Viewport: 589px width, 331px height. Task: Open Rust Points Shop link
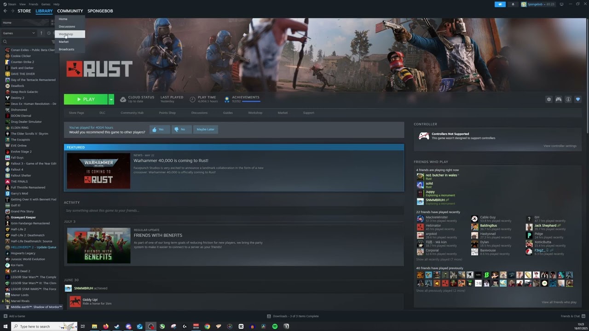(167, 113)
